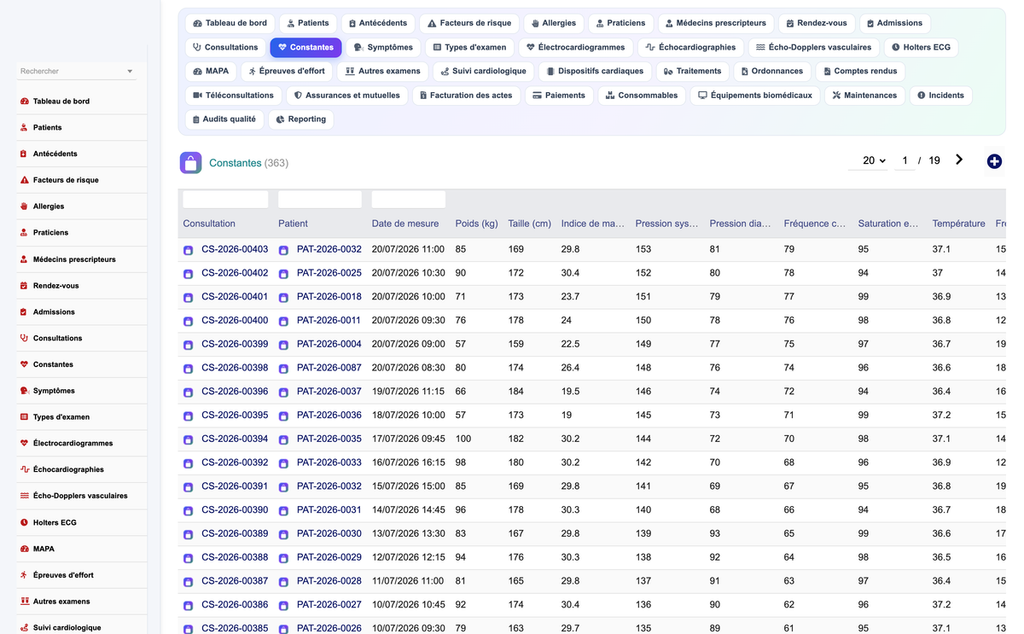This screenshot has width=1024, height=634.
Task: Open patient PAT-2026-0037 link
Action: [329, 392]
